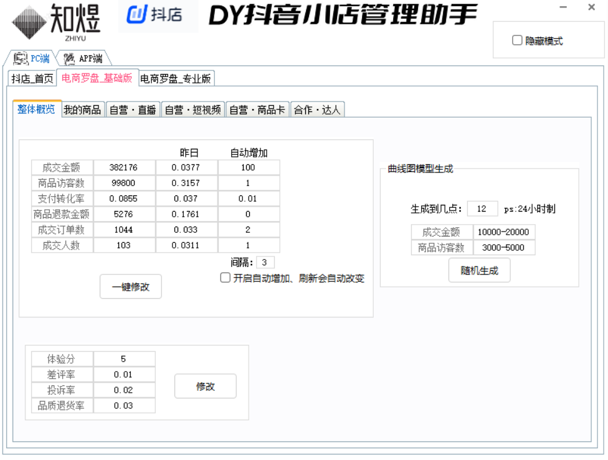Switch to the 抖店_首页 tab
Image resolution: width=608 pixels, height=460 pixels.
[32, 78]
